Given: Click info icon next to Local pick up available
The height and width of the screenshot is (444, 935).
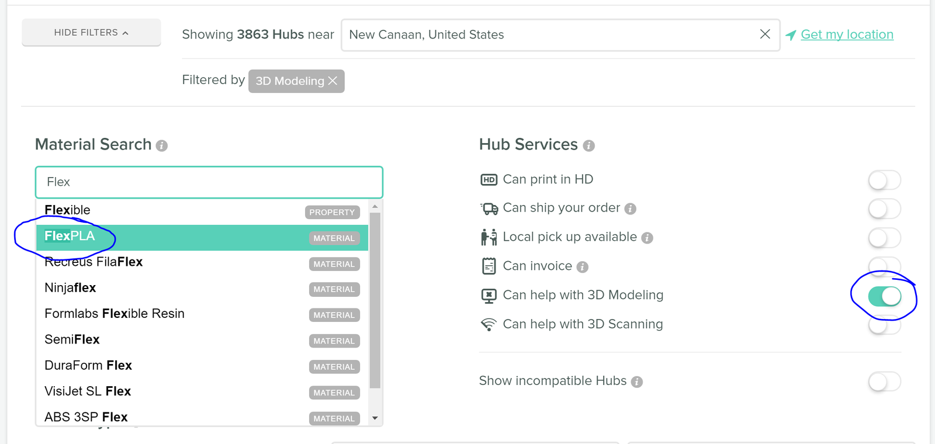Looking at the screenshot, I should click(x=647, y=238).
